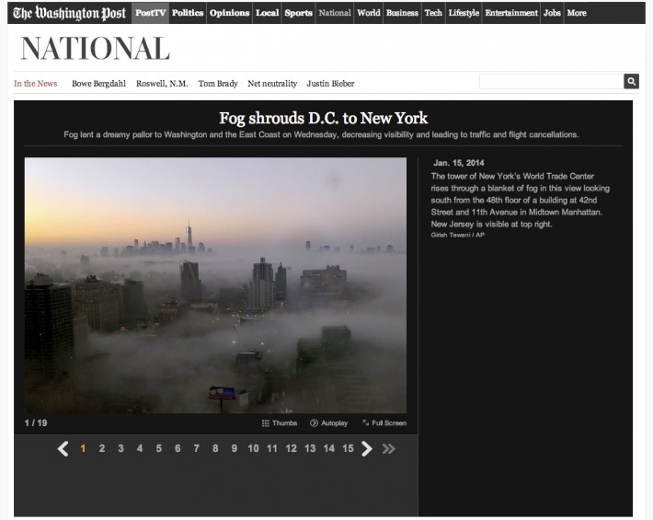Open the Entertainment section menu
Viewport: 653px width, 520px height.
[x=511, y=13]
